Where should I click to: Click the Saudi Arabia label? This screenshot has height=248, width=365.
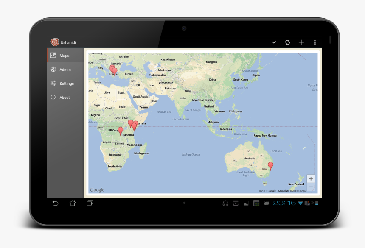(x=140, y=97)
